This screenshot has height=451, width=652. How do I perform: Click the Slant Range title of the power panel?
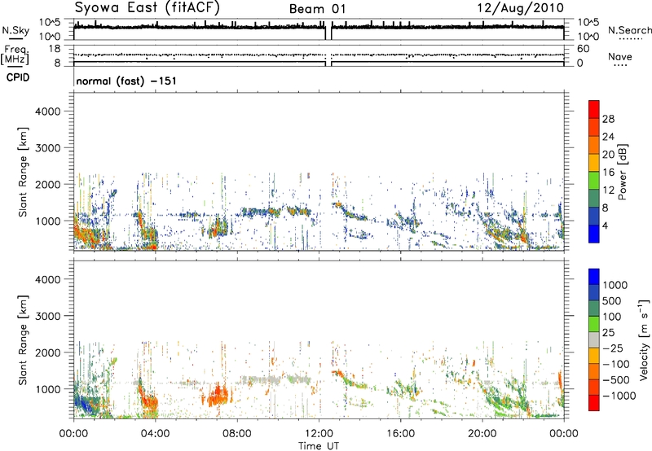[23, 172]
